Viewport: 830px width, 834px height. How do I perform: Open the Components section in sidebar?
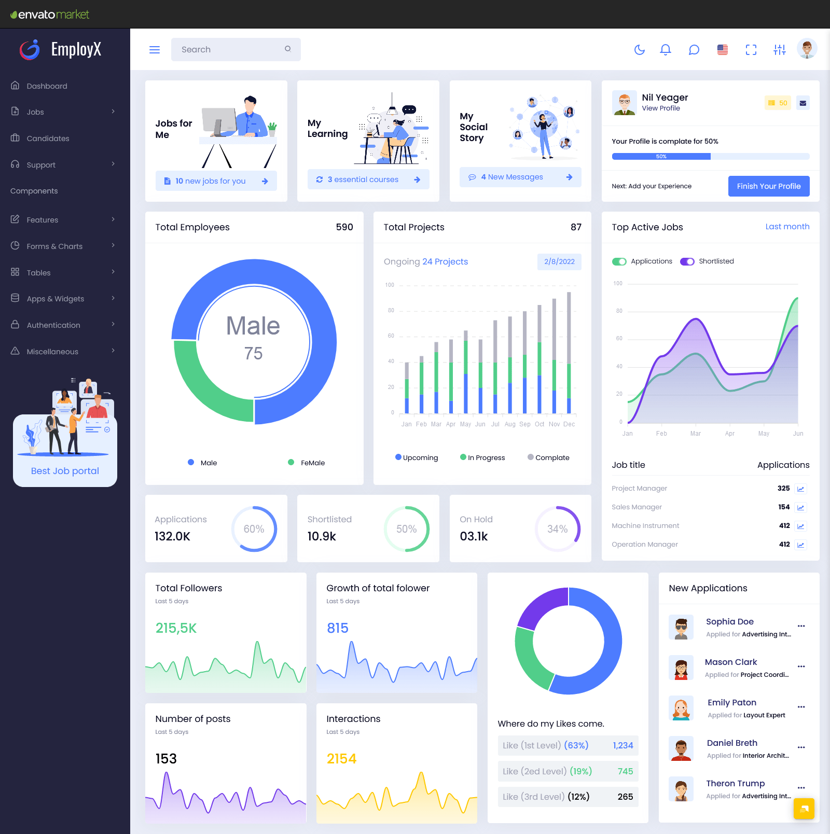[34, 191]
